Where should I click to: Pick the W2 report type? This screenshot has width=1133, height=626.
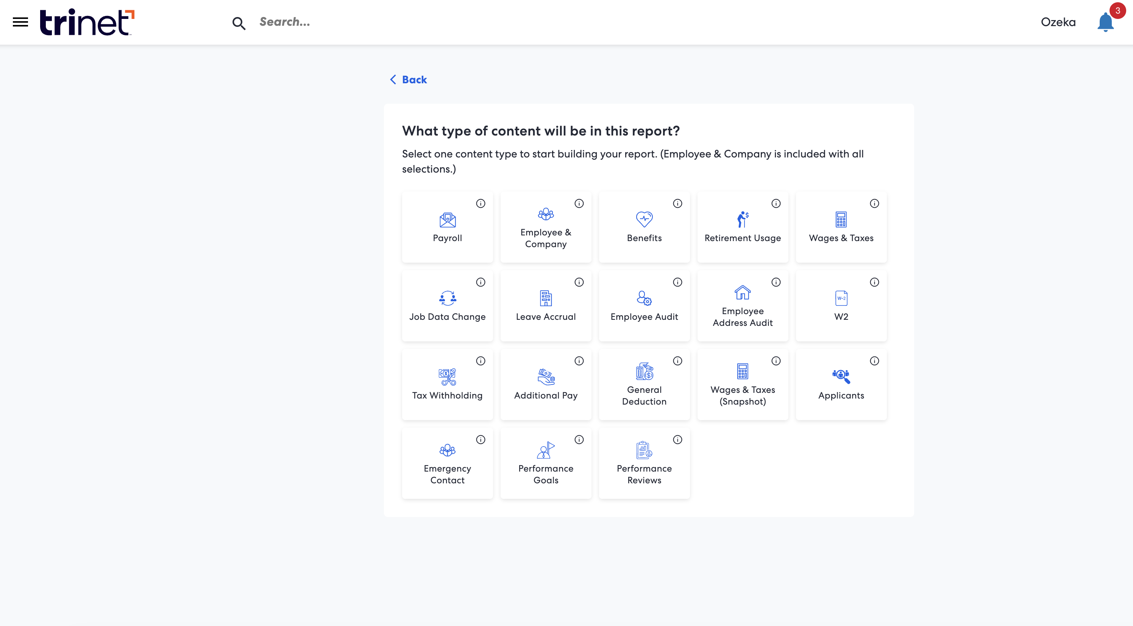[x=841, y=306]
